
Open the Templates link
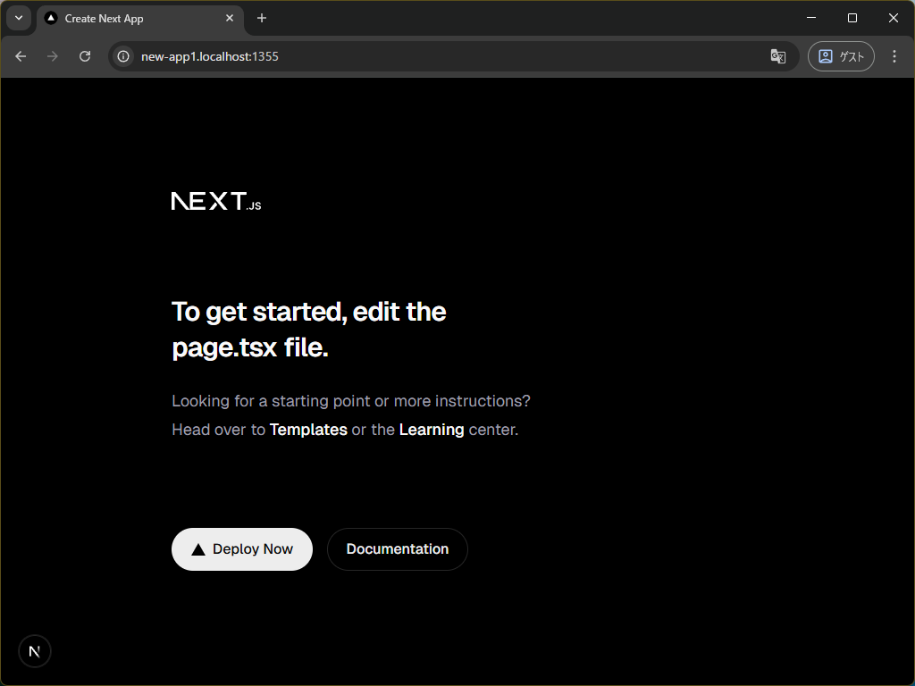pyautogui.click(x=308, y=430)
